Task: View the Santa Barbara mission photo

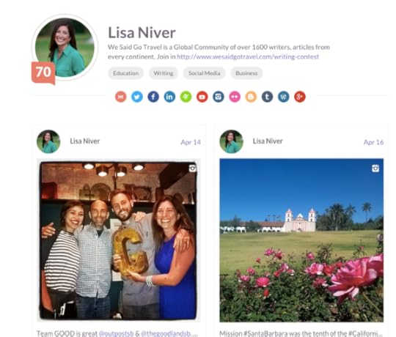Action: click(301, 240)
